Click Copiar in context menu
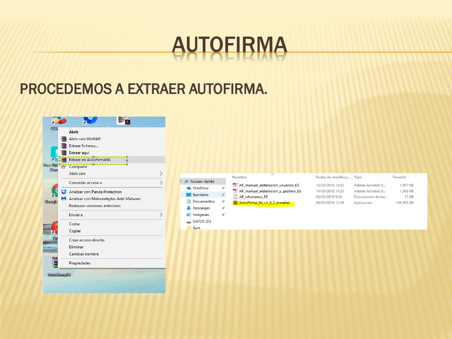The image size is (452, 339). click(x=75, y=231)
